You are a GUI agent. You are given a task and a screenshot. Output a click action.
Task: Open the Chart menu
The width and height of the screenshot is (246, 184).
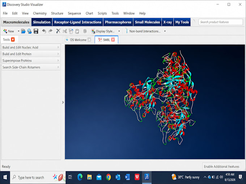coord(89,13)
